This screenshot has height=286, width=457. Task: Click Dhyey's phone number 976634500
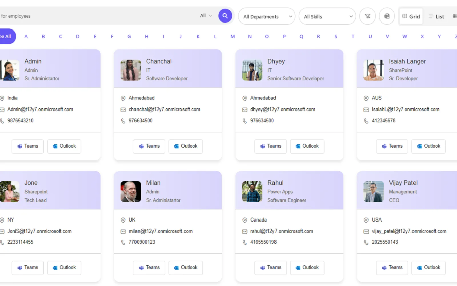coord(262,121)
